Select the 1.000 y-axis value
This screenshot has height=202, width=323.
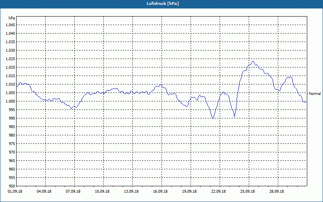click(10, 101)
